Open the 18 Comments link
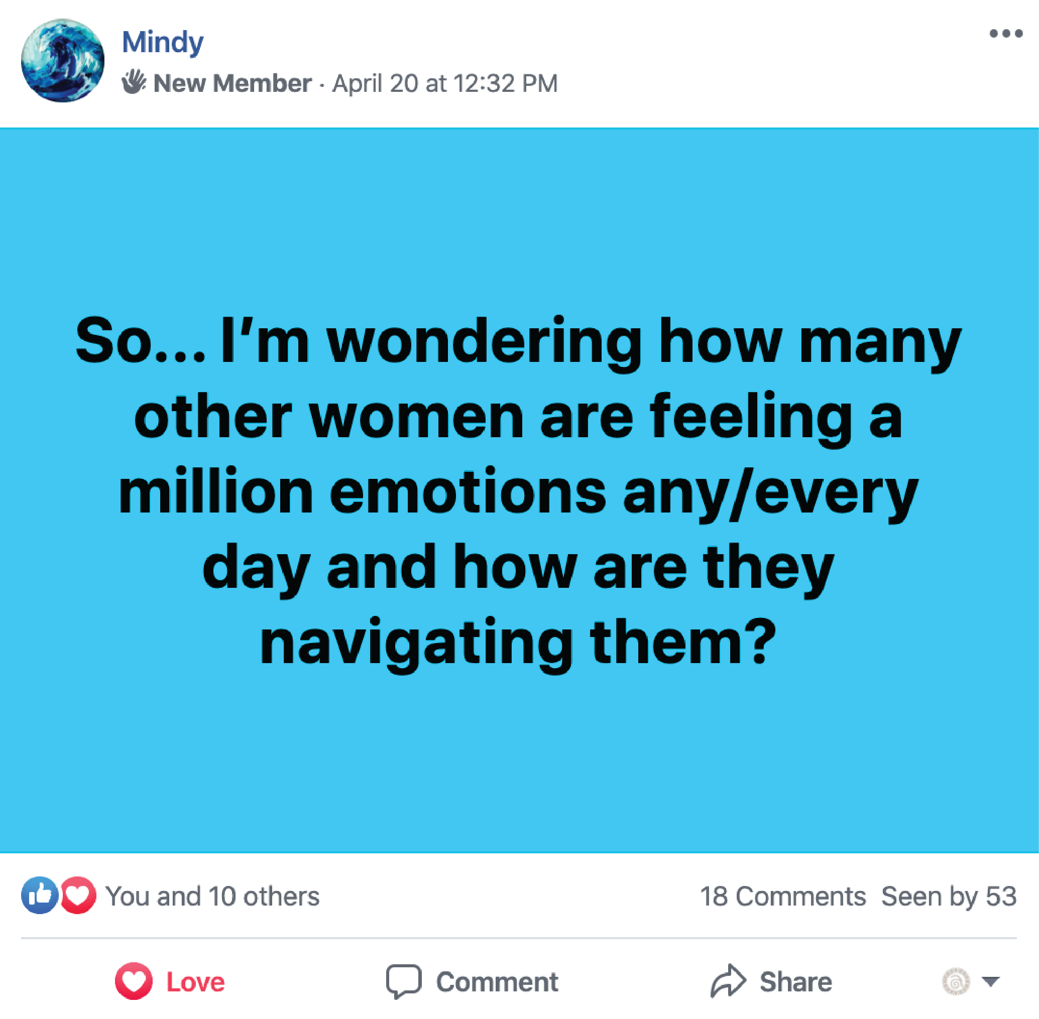This screenshot has width=1039, height=1019. pos(782,897)
